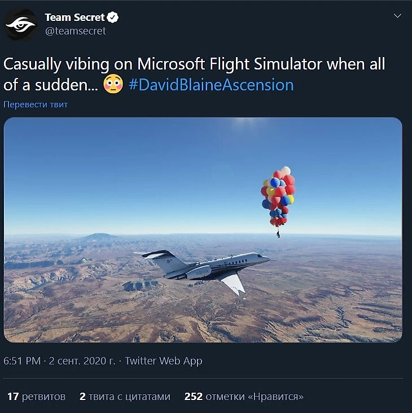Open the tweet options chevron menu
Screen dimensions: 412x413
click(397, 16)
